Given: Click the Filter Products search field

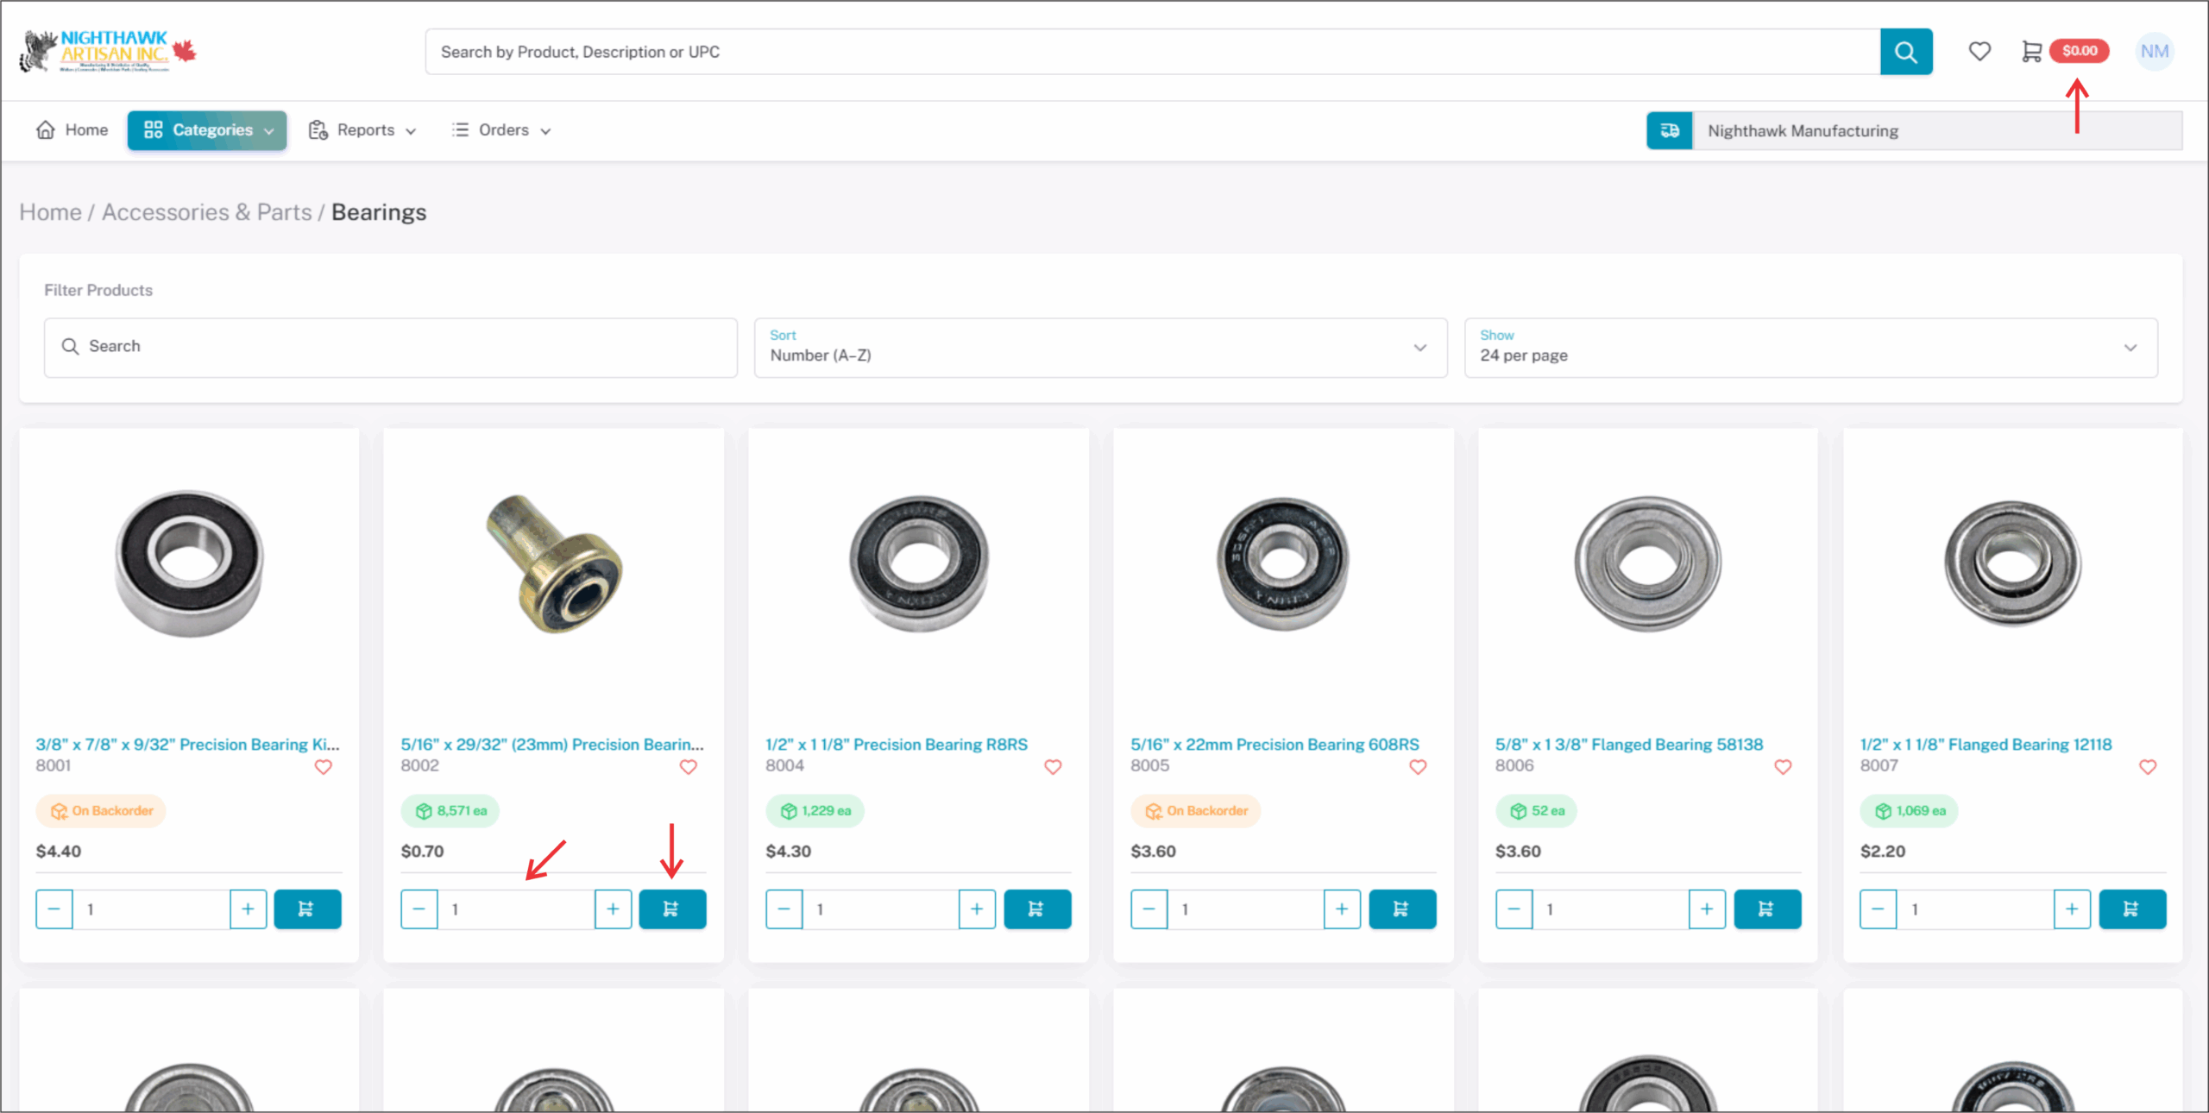Looking at the screenshot, I should pyautogui.click(x=390, y=347).
